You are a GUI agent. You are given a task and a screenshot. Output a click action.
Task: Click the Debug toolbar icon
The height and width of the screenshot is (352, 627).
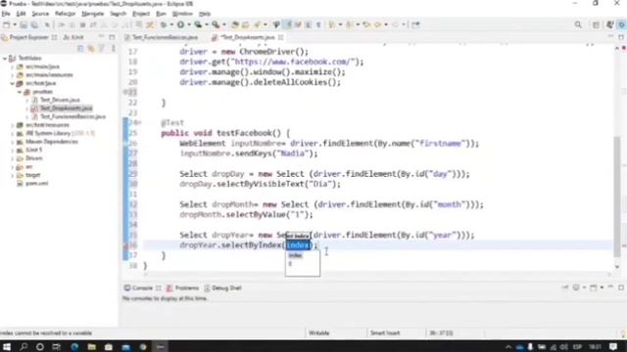pos(164,24)
